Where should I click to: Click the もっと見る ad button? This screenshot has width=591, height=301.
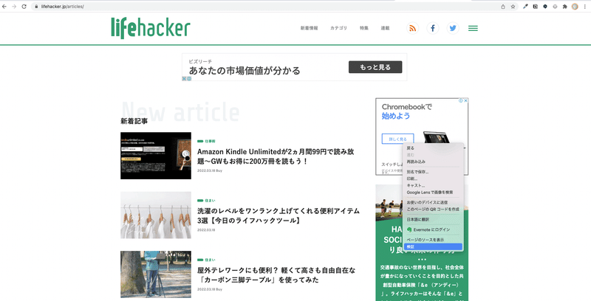pos(375,67)
